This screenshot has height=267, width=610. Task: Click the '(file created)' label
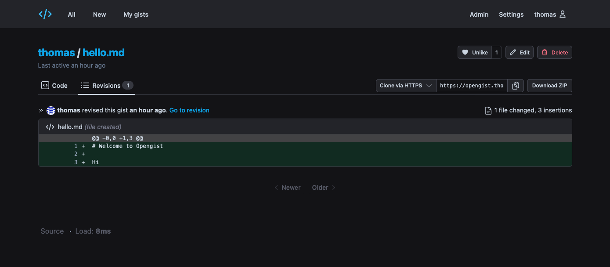(103, 127)
